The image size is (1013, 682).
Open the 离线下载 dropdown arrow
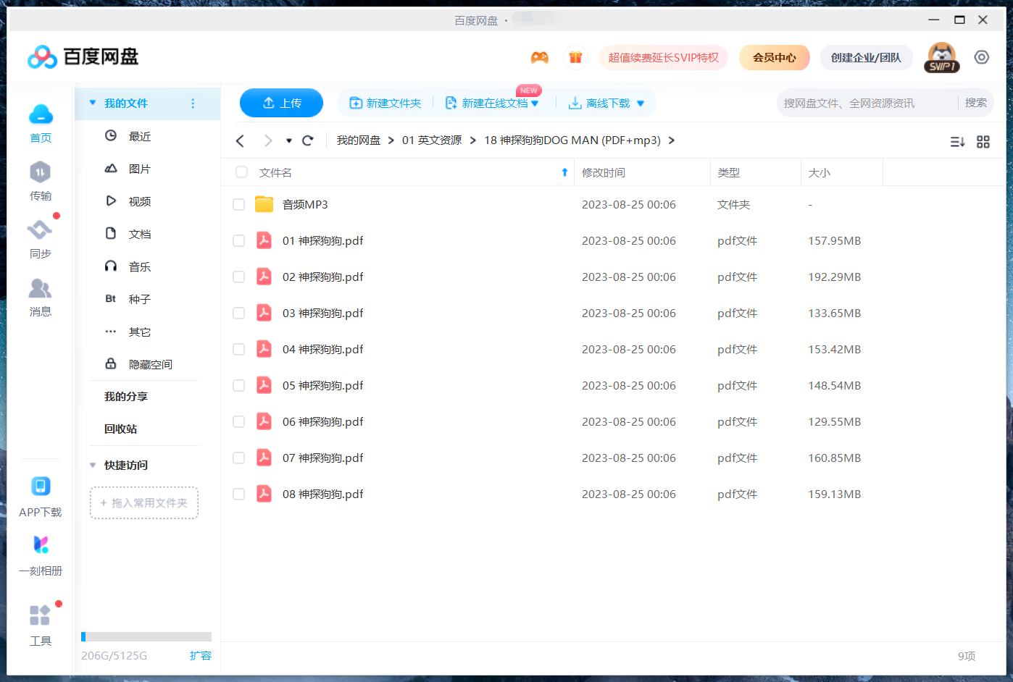point(641,103)
